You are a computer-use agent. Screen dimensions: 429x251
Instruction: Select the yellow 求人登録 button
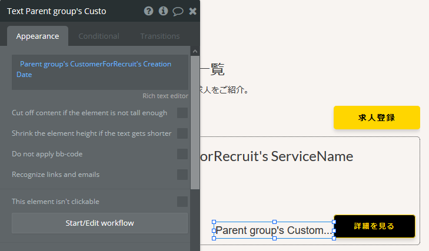377,118
